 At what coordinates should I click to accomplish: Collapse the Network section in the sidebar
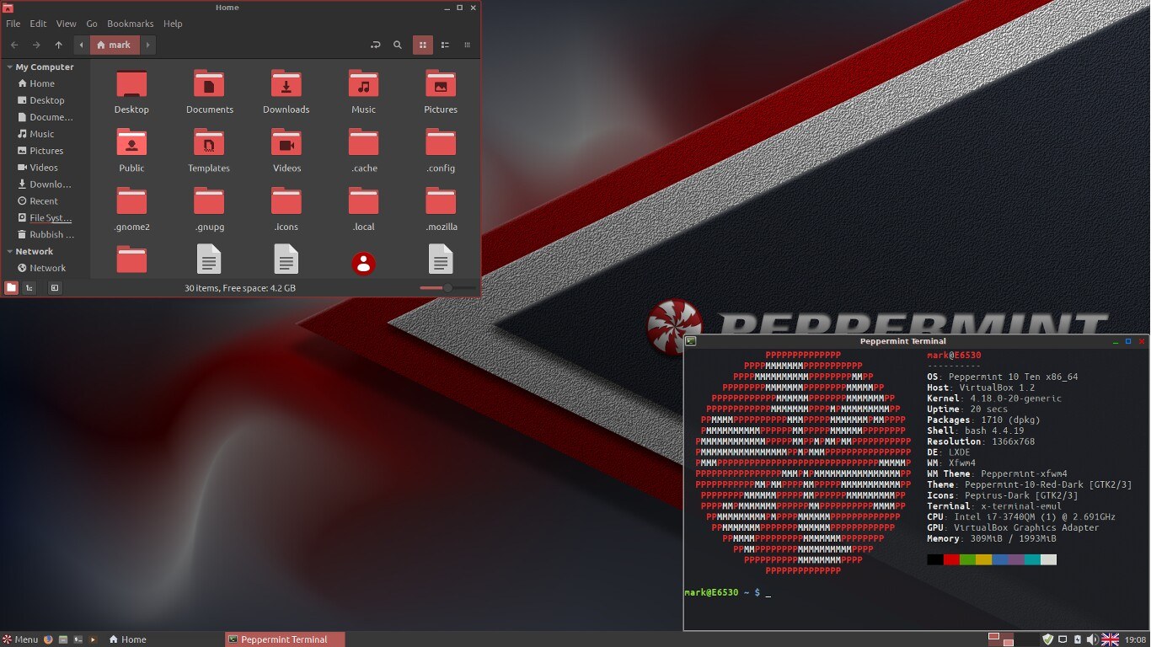coord(8,251)
